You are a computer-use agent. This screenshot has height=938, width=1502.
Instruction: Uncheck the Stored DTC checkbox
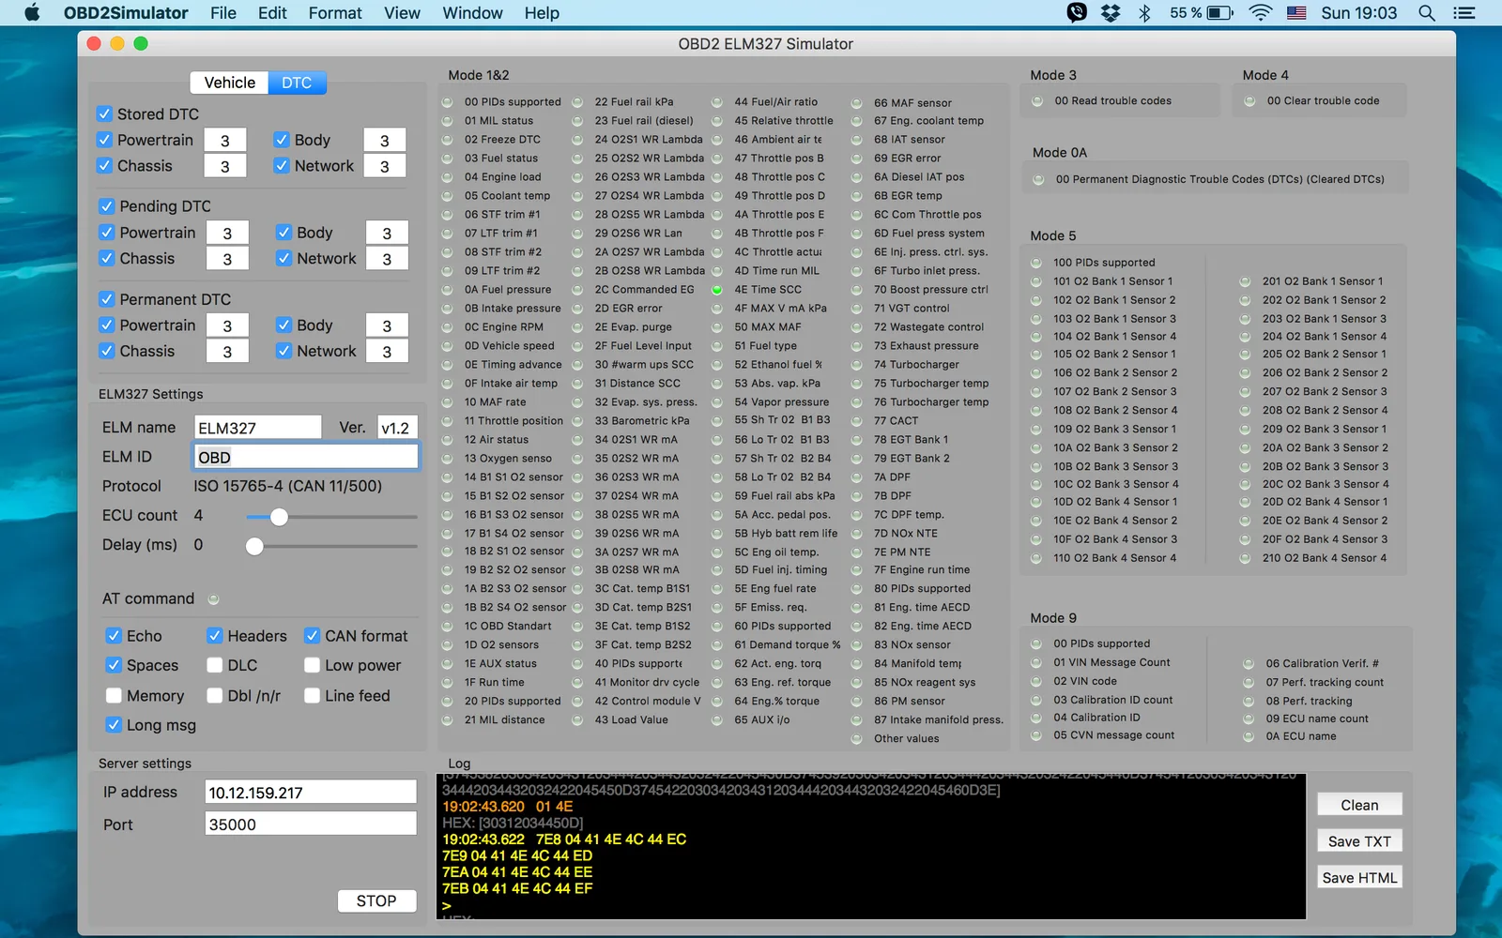(104, 113)
